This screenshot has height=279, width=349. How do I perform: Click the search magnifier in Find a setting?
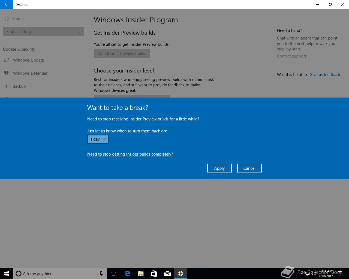[x=80, y=32]
